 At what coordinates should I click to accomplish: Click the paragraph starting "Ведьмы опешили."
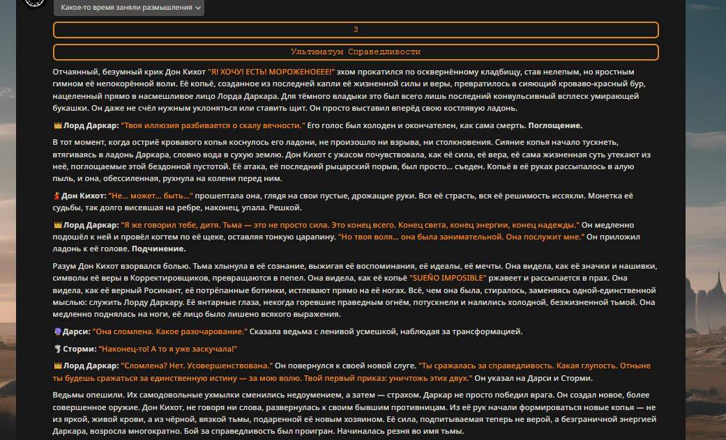point(354,414)
